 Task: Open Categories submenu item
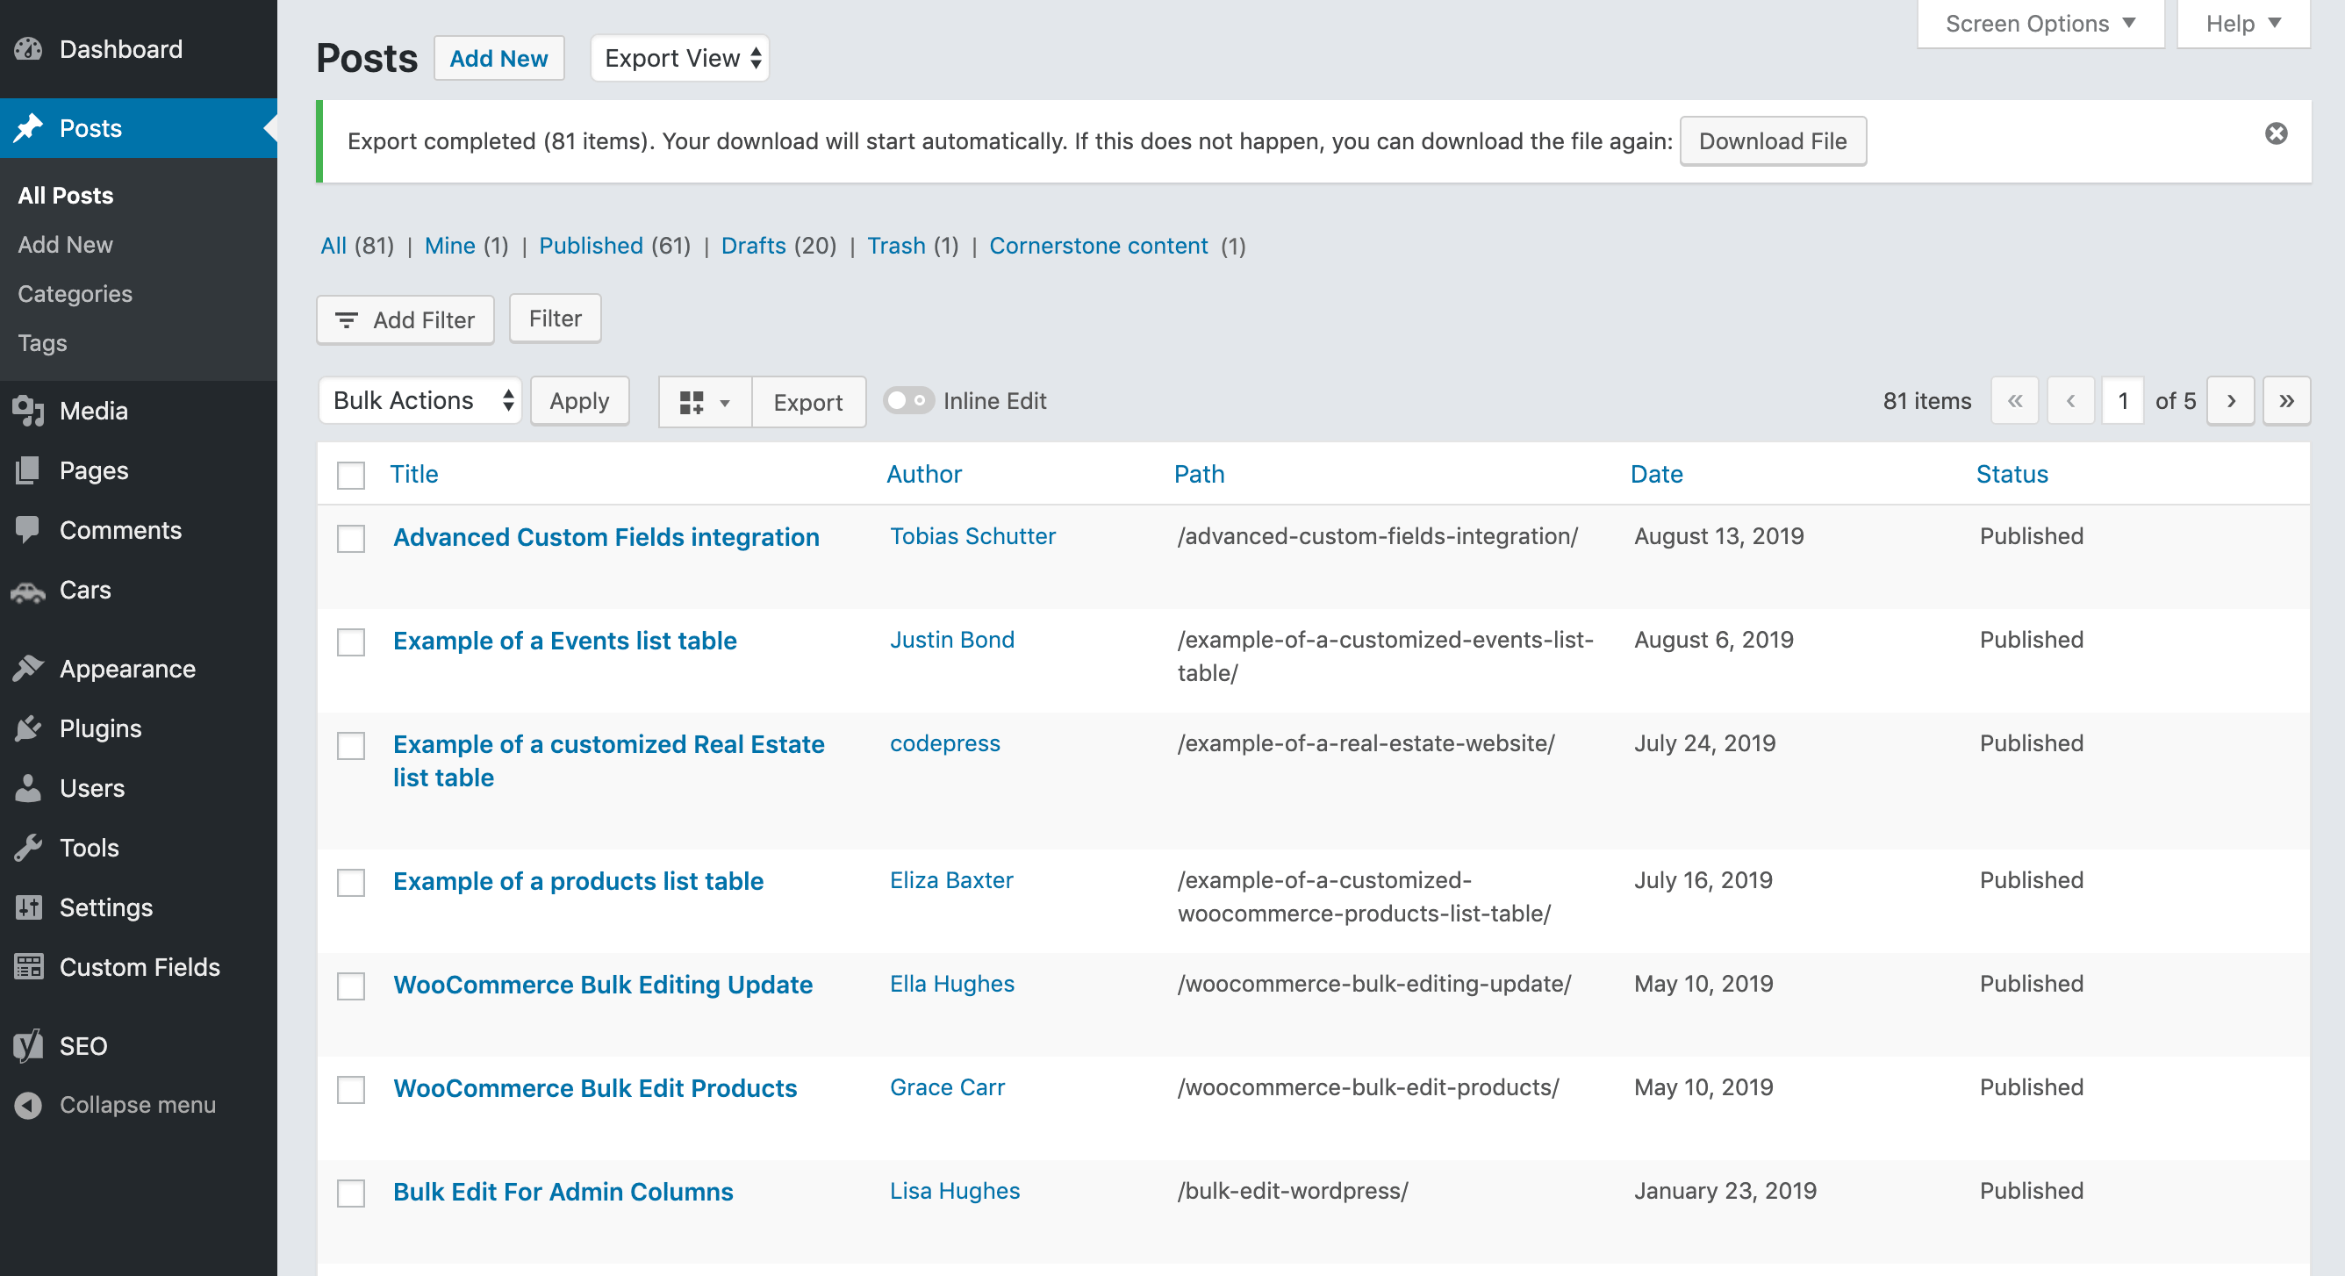click(x=75, y=294)
